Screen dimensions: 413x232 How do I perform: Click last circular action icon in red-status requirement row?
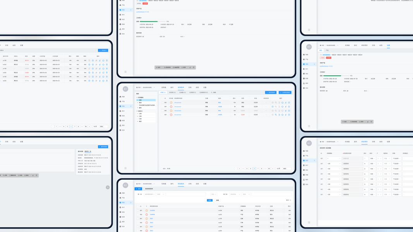point(289,115)
